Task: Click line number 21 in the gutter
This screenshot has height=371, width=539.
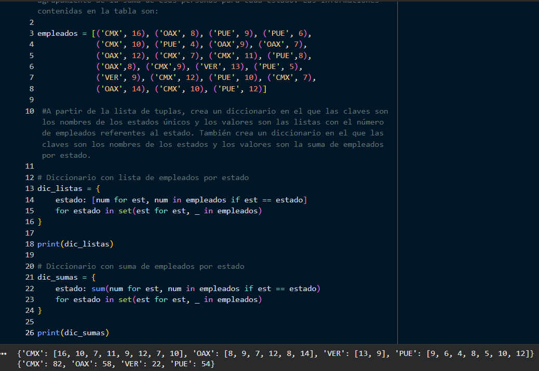Action: (30, 277)
